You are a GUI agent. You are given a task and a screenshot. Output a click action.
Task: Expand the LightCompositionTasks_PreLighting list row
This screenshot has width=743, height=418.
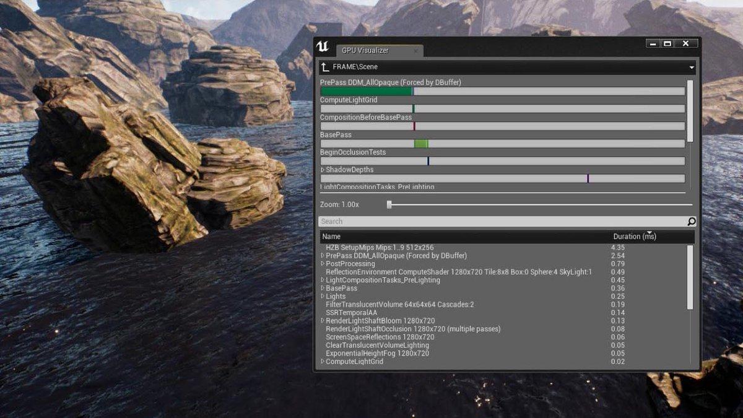pyautogui.click(x=323, y=280)
